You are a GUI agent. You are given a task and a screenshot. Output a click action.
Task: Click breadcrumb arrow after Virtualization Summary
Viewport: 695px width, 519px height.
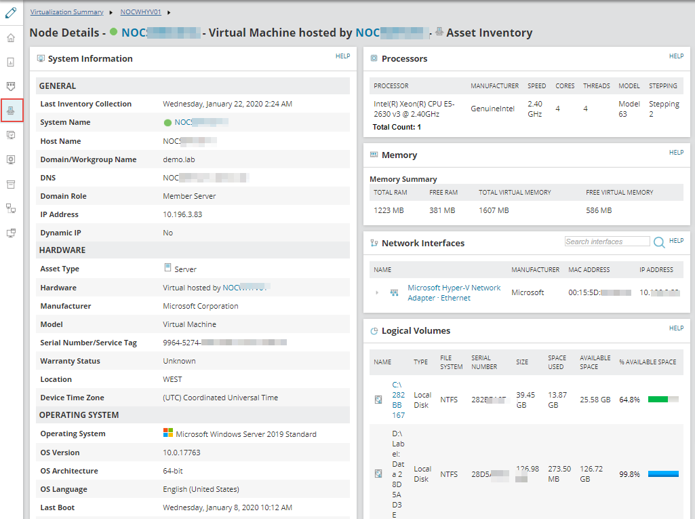[111, 12]
